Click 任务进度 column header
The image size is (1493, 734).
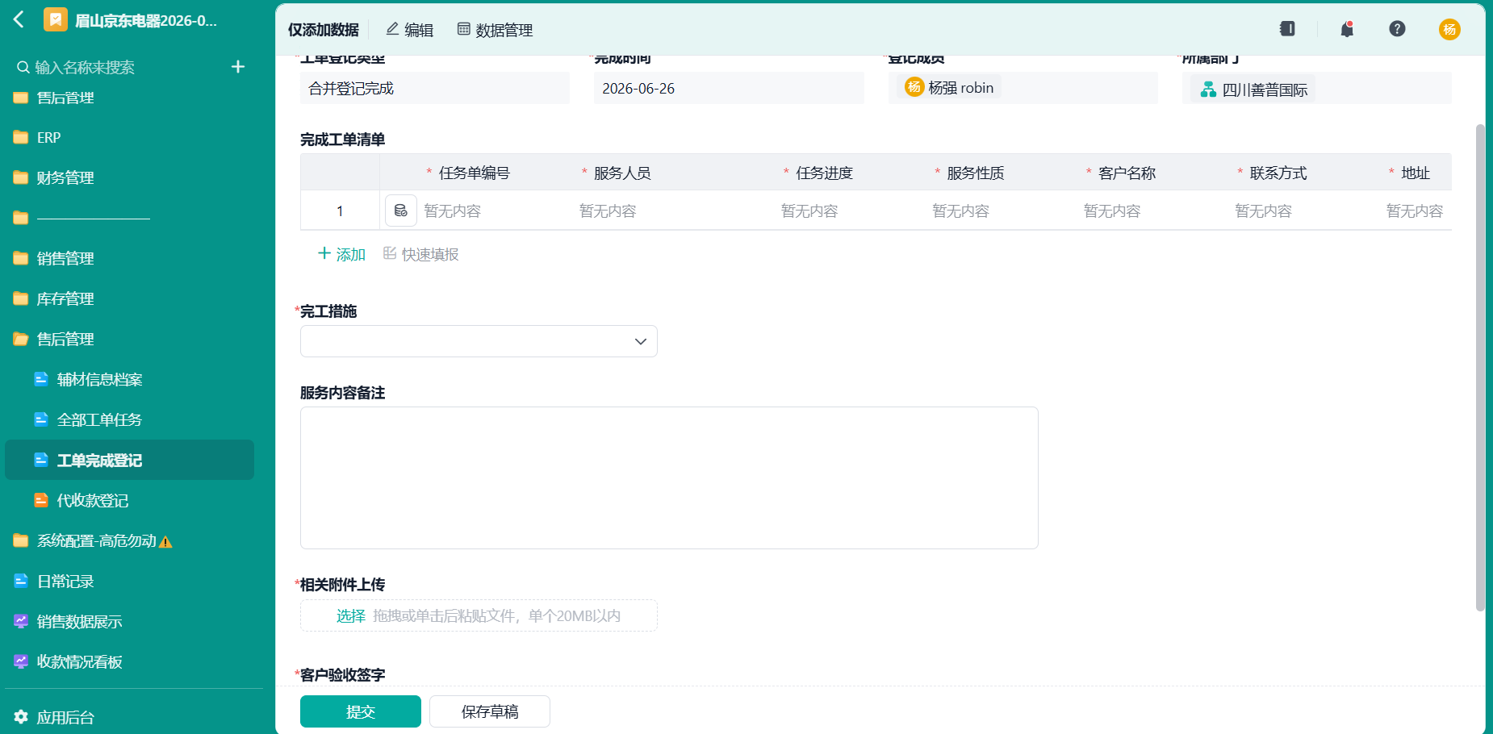(x=824, y=173)
